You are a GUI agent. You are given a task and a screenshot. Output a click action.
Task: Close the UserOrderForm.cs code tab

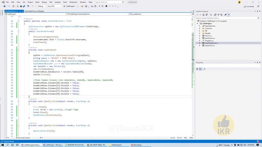[23, 11]
